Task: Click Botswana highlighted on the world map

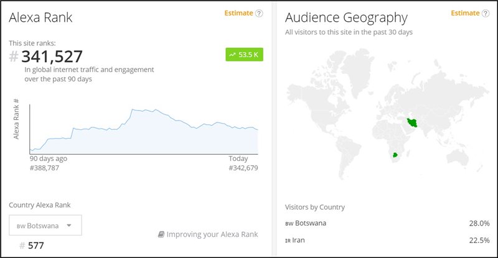Action: [395, 155]
